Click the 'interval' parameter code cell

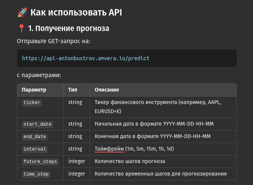tap(35, 149)
